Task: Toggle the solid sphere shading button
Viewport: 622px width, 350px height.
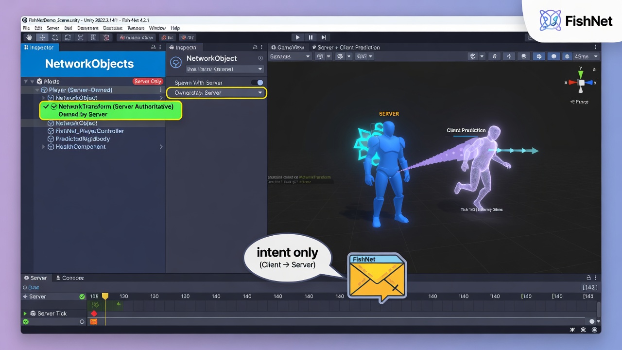Action: (x=554, y=56)
